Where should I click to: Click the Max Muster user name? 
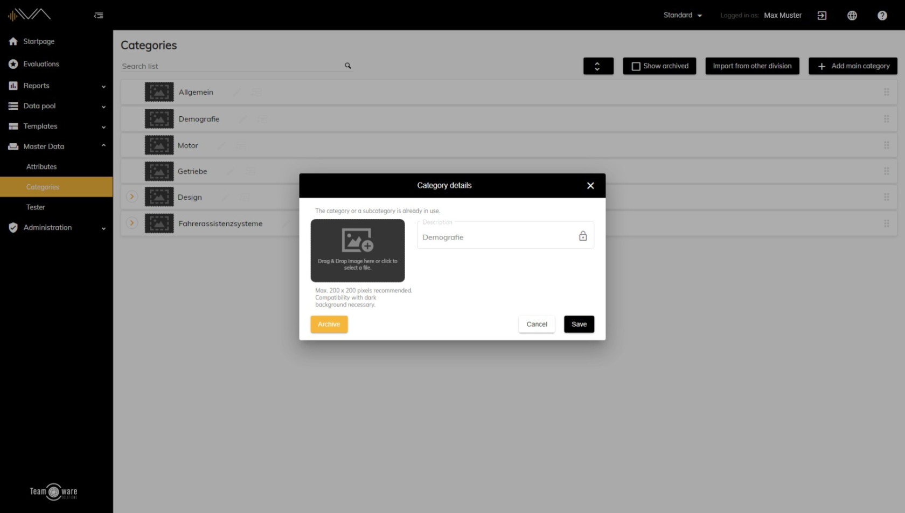(x=783, y=15)
